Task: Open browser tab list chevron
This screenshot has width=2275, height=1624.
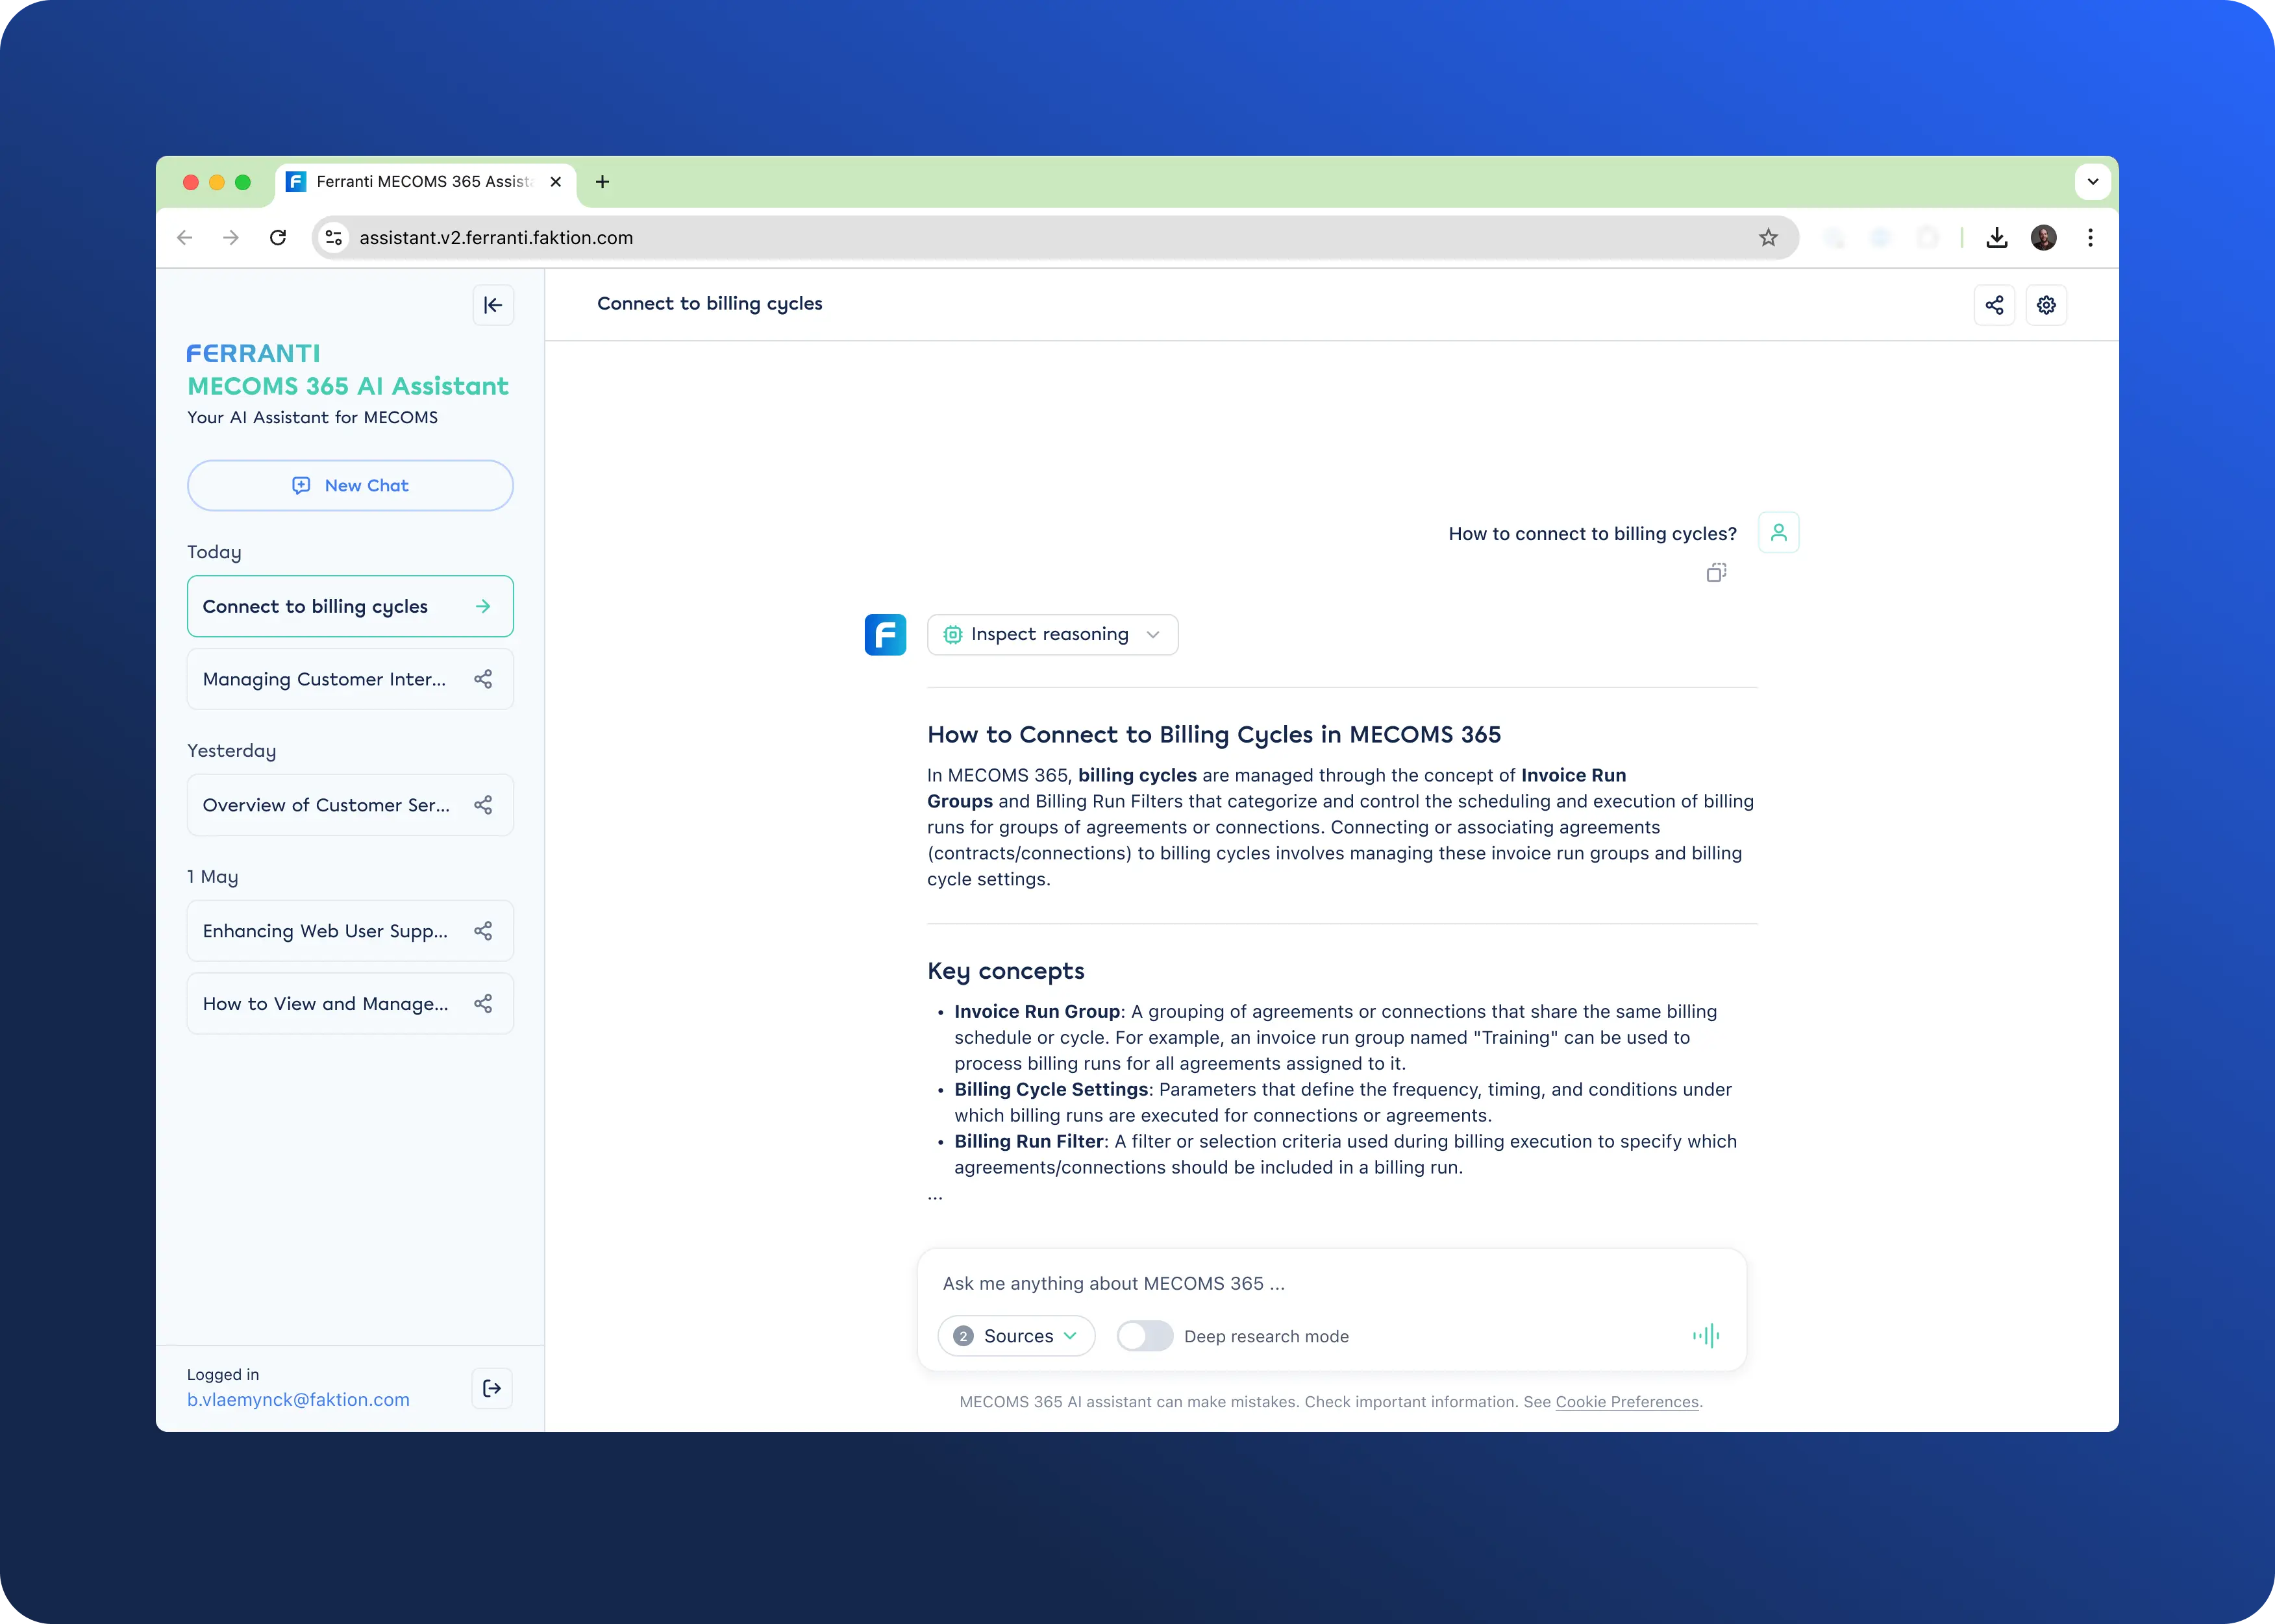Action: 2092,182
